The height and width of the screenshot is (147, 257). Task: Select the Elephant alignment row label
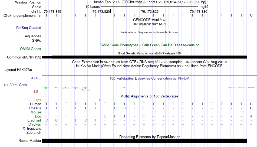click(34, 120)
